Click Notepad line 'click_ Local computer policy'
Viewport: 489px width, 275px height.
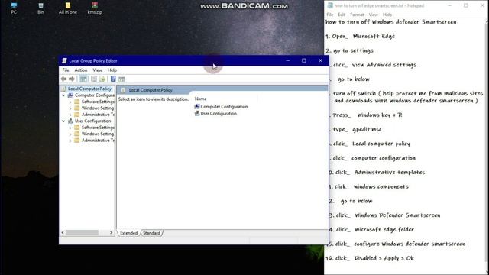371,144
